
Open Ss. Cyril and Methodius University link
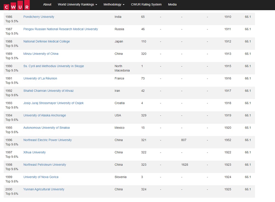click(x=54, y=66)
